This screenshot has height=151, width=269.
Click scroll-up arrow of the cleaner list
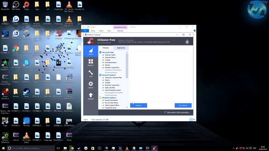(x=127, y=52)
